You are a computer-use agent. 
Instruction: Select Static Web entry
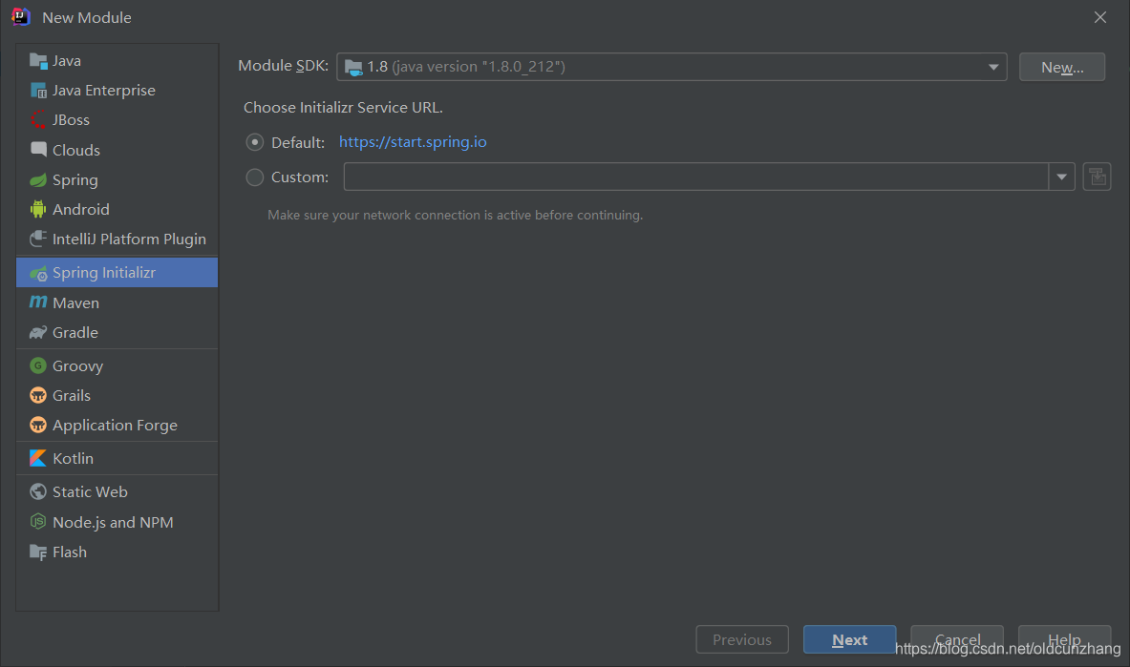pos(117,491)
